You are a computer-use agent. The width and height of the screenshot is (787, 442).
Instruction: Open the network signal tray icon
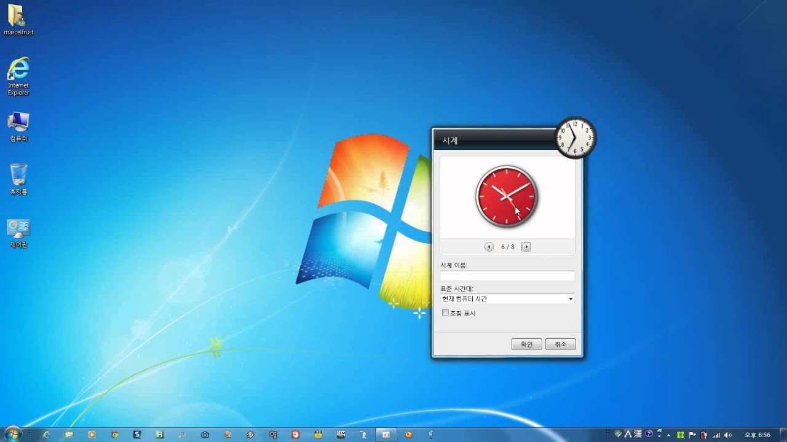point(716,435)
